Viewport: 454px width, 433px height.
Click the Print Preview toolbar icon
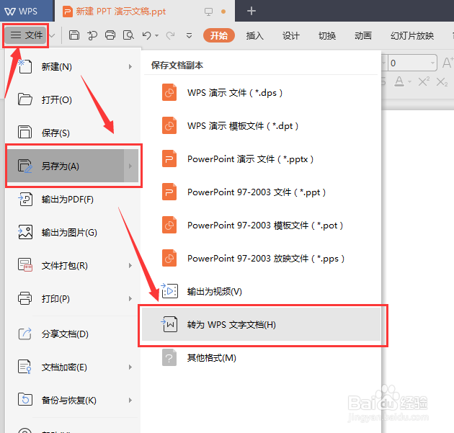click(x=128, y=35)
